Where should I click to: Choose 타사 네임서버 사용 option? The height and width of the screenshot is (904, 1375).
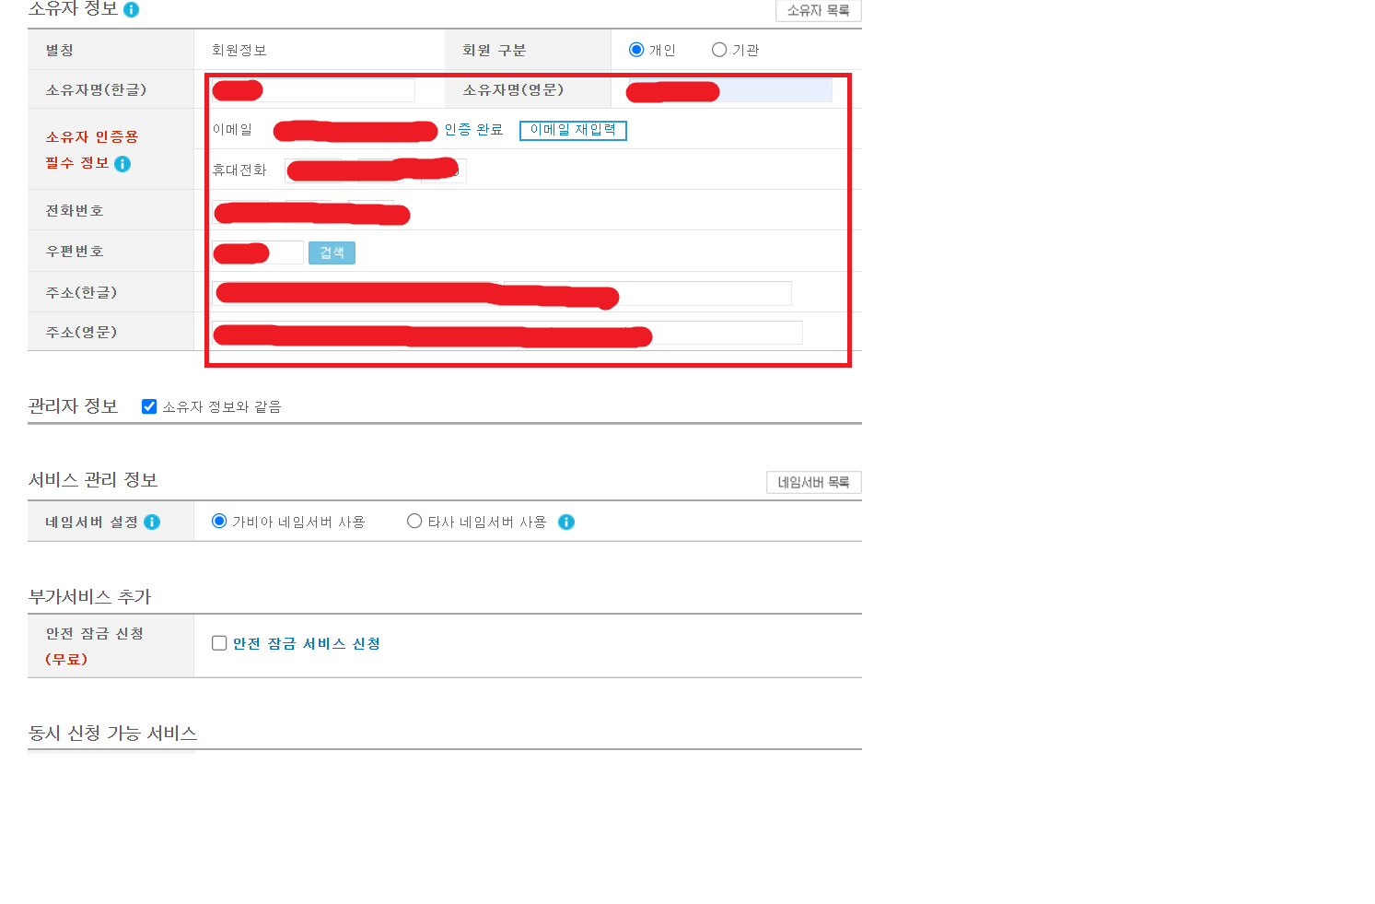[414, 522]
